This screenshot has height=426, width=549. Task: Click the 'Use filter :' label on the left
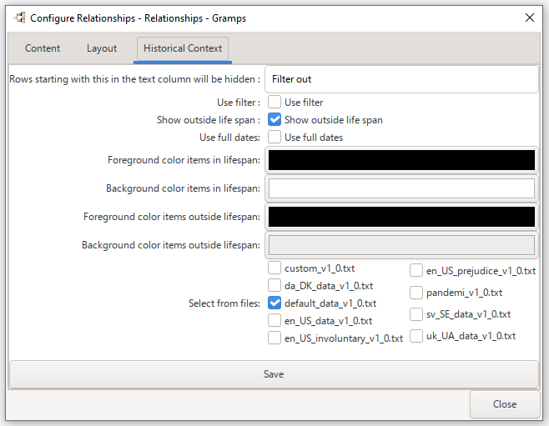[239, 103]
